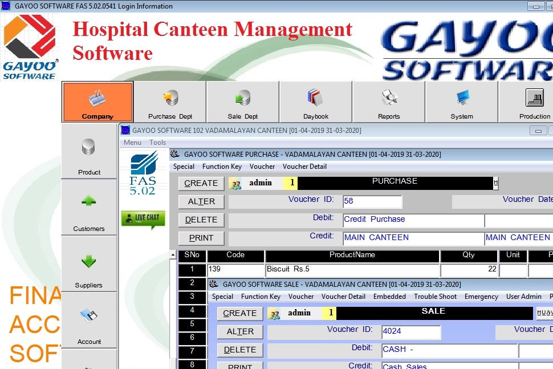Open Voucher Detail menu in Sale window
Screen dimensions: 553x369
pyautogui.click(x=343, y=297)
